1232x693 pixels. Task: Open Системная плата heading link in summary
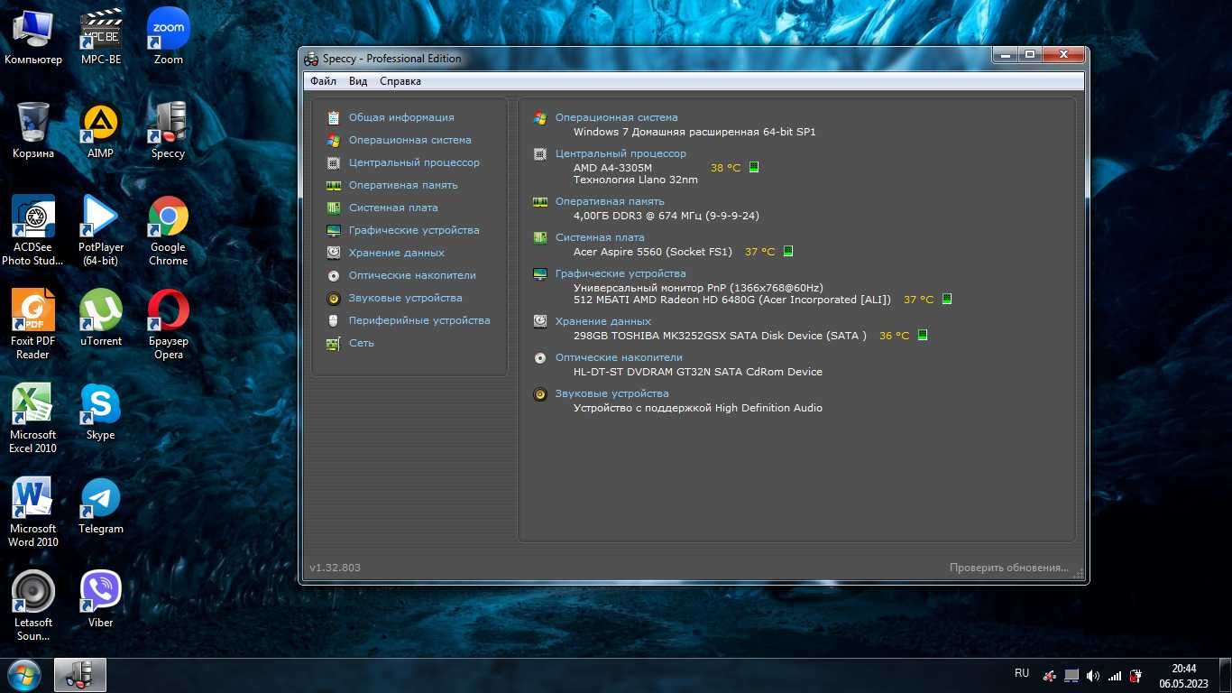coord(600,237)
